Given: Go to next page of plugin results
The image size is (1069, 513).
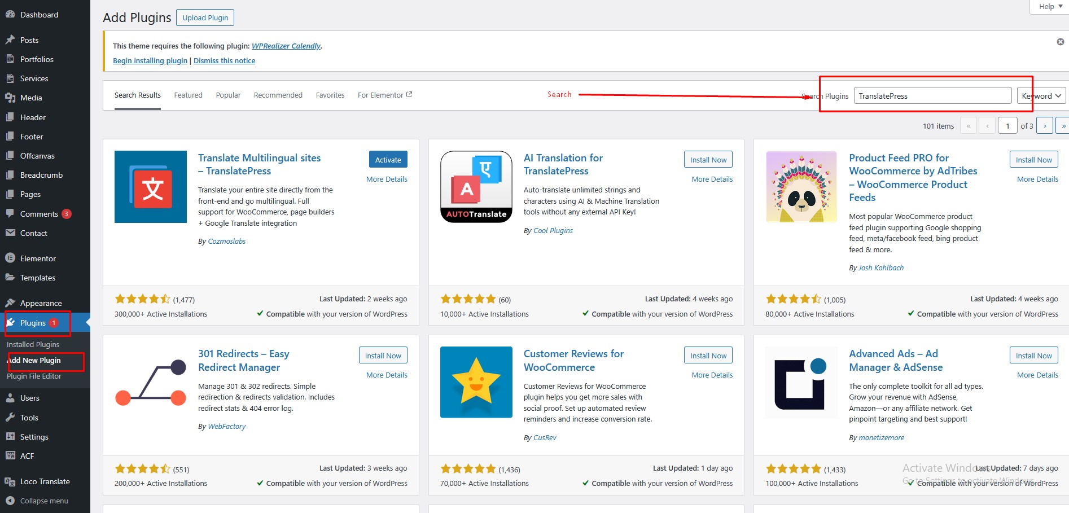Looking at the screenshot, I should coord(1045,126).
